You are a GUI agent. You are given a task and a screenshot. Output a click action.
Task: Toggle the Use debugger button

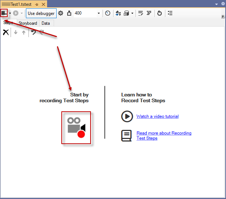(x=41, y=13)
